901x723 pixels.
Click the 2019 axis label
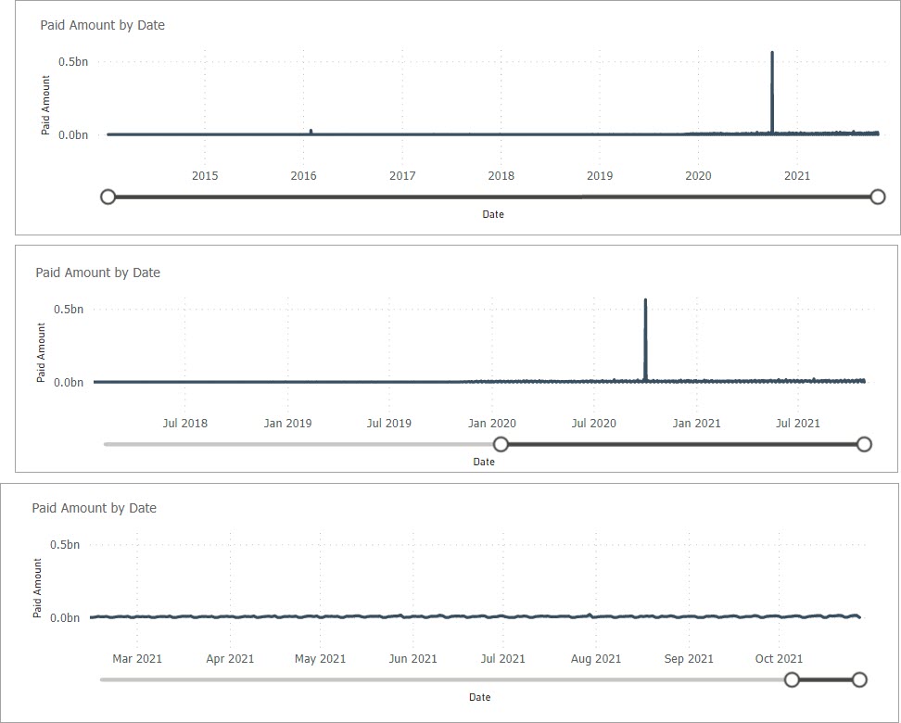600,176
